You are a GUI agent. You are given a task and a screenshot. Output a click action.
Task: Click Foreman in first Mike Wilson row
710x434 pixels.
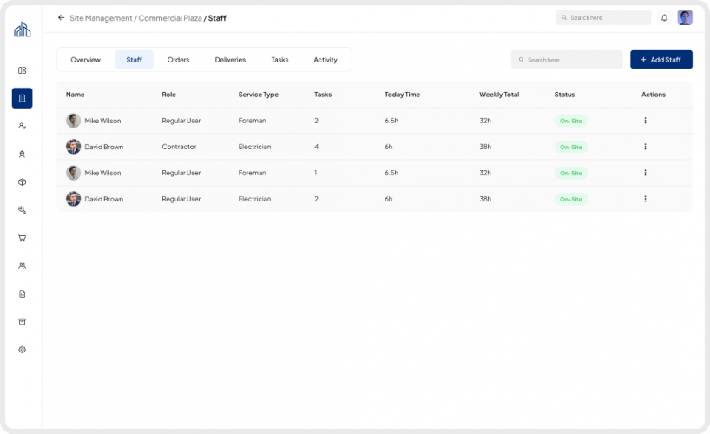coord(253,121)
